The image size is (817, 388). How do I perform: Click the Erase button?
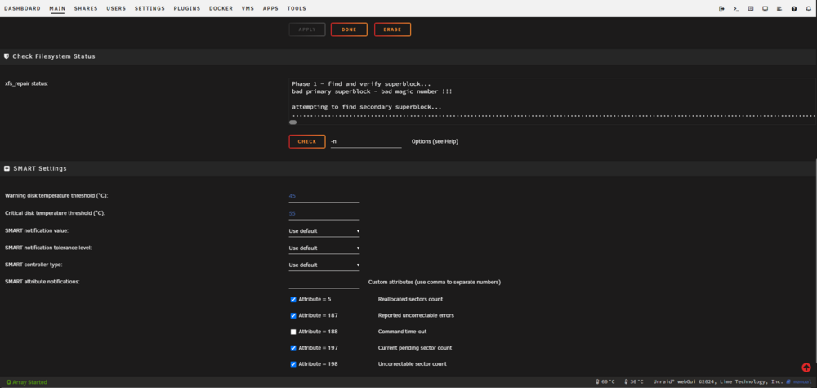tap(392, 29)
